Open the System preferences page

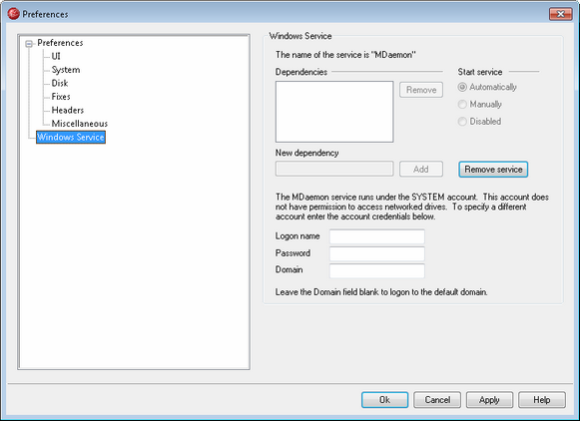coord(66,70)
